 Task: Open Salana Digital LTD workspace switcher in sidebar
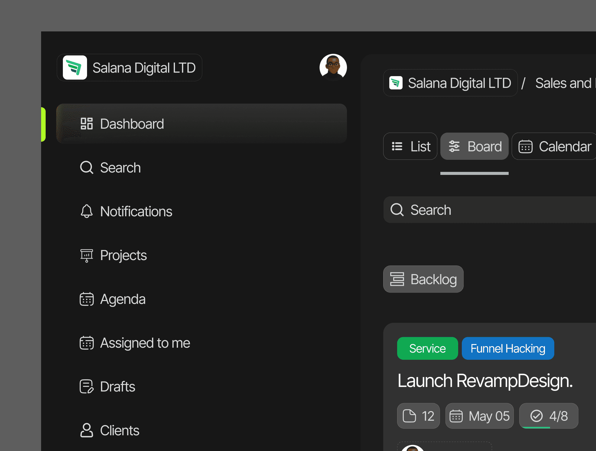129,68
